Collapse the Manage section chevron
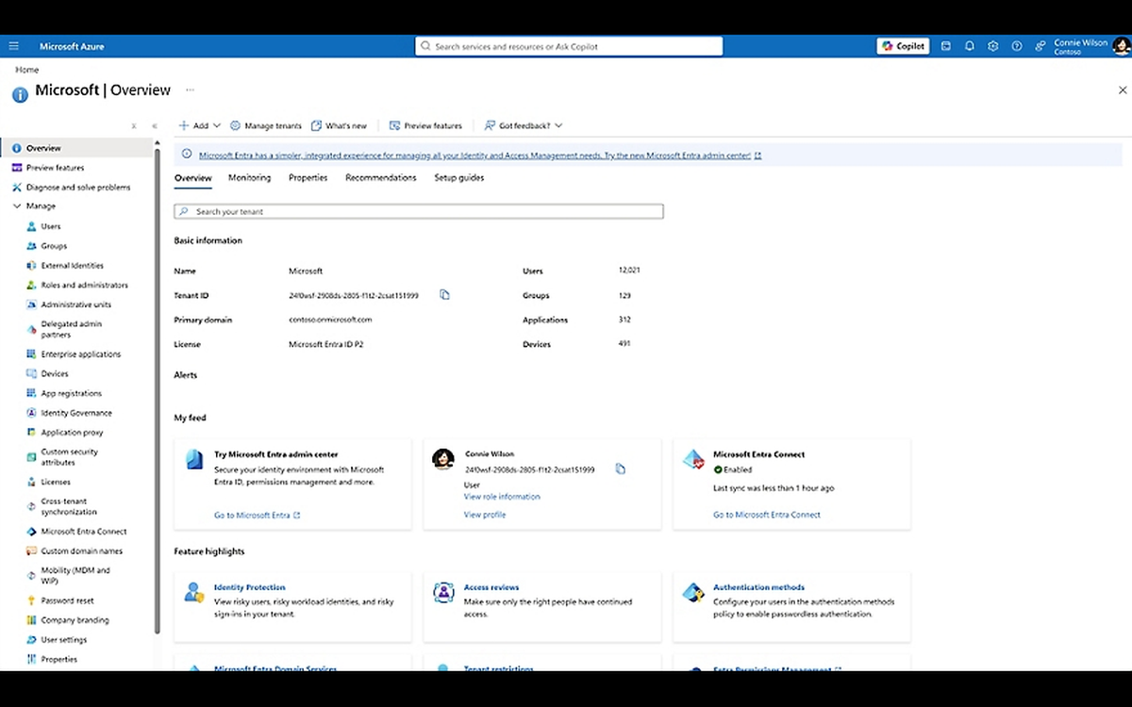The height and width of the screenshot is (707, 1132). (16, 206)
